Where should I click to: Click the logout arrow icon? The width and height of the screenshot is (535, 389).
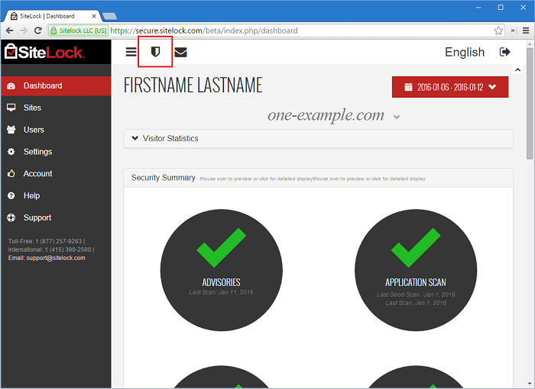tap(504, 52)
